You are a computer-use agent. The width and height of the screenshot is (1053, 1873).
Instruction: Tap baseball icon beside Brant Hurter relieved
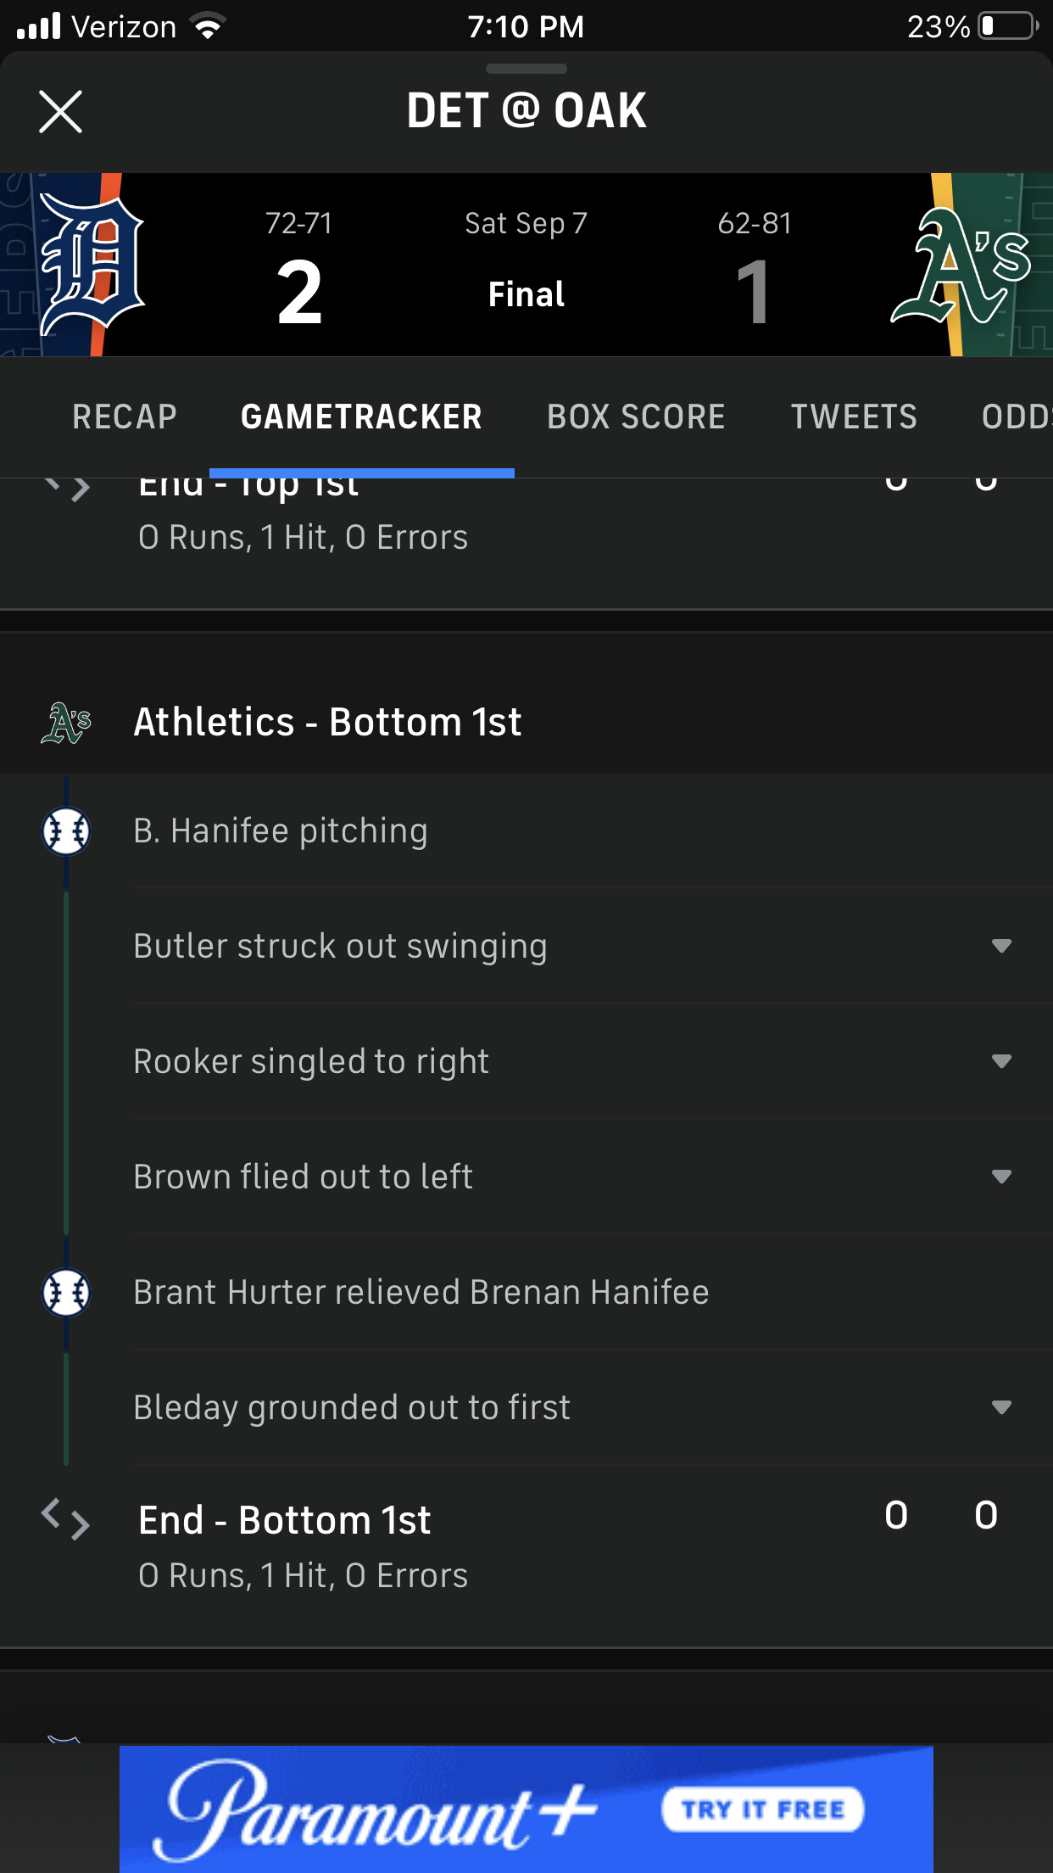(x=66, y=1293)
